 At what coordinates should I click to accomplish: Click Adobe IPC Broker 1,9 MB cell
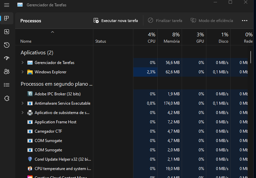click(170, 94)
